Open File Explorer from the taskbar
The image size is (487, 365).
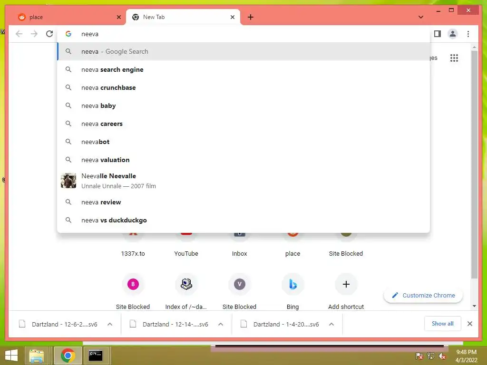36,355
